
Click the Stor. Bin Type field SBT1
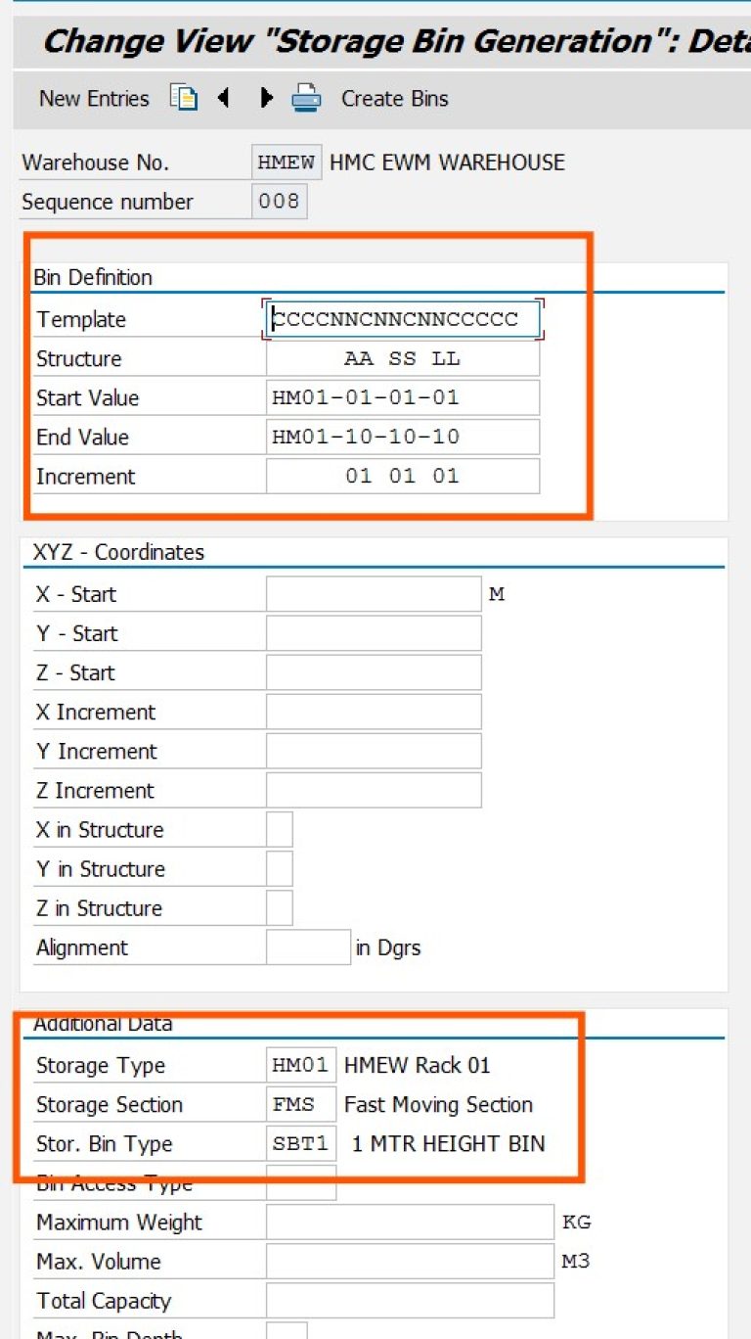click(x=301, y=1143)
